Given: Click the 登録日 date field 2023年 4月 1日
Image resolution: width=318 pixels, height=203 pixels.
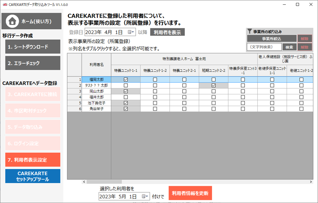Looking at the screenshot, I should tap(110, 32).
